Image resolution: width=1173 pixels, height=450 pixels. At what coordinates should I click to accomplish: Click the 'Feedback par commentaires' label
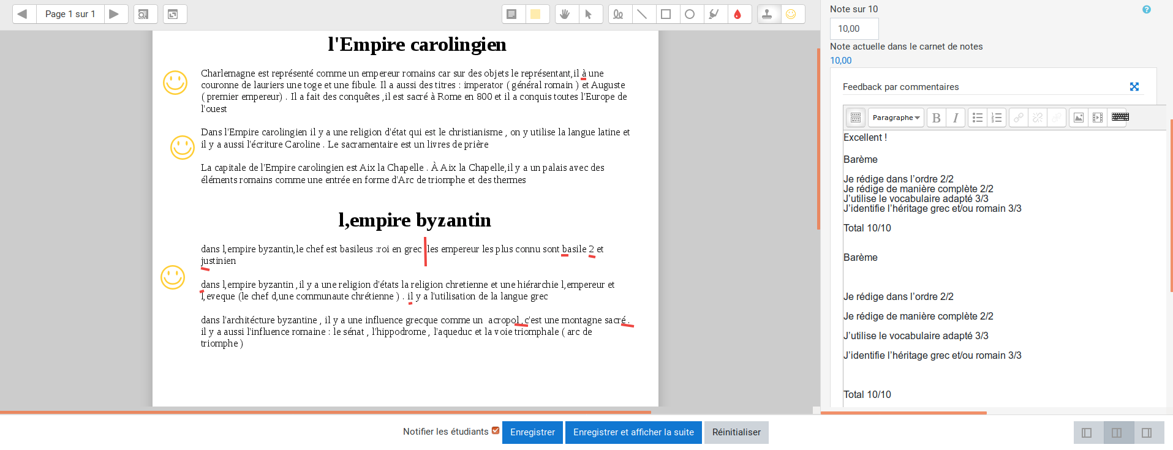[x=900, y=87]
